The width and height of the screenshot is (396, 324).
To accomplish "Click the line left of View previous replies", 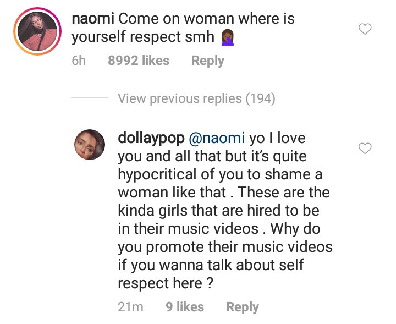I will [90, 99].
